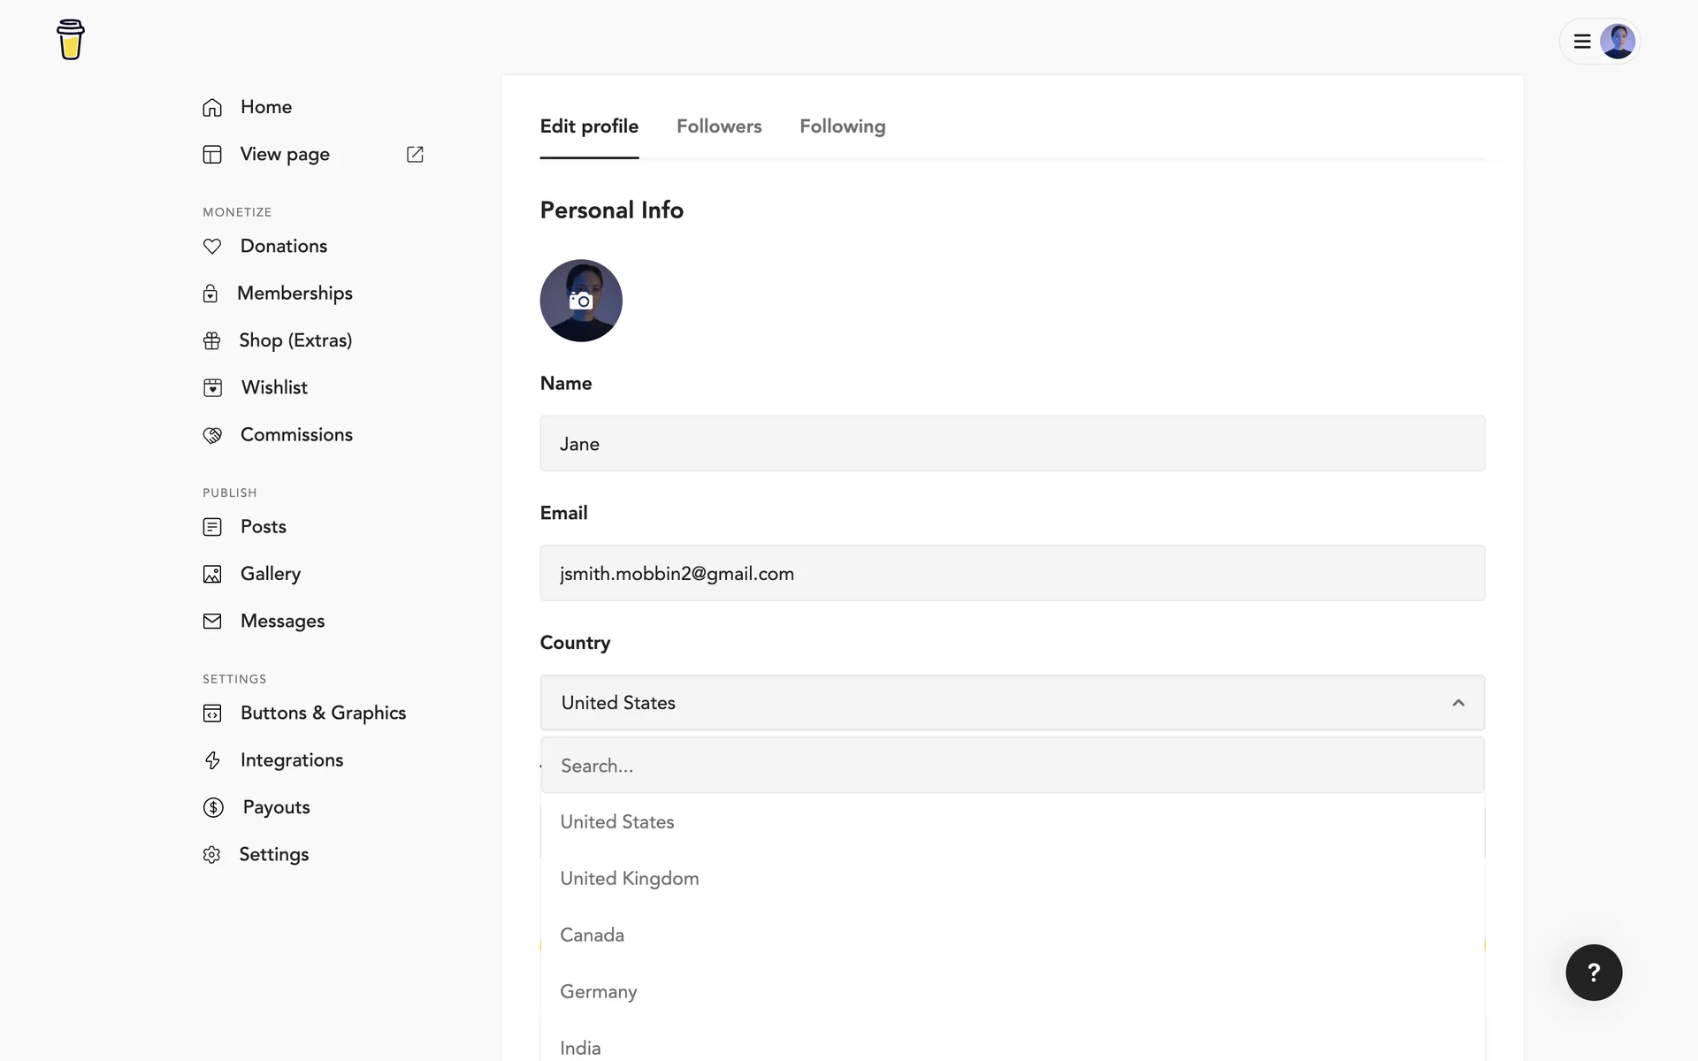Open the external link icon beside View page
Image resolution: width=1698 pixels, height=1061 pixels.
[415, 155]
